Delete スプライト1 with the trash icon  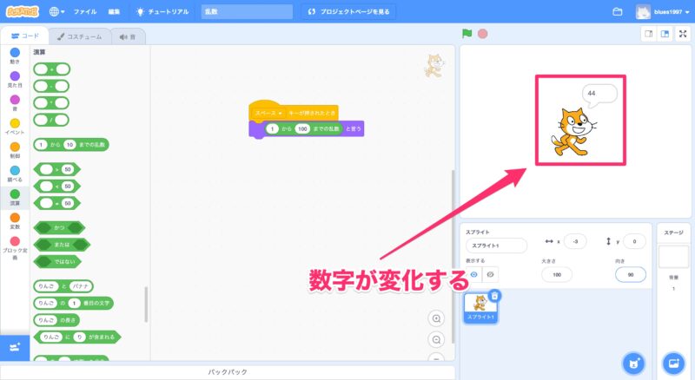click(494, 296)
